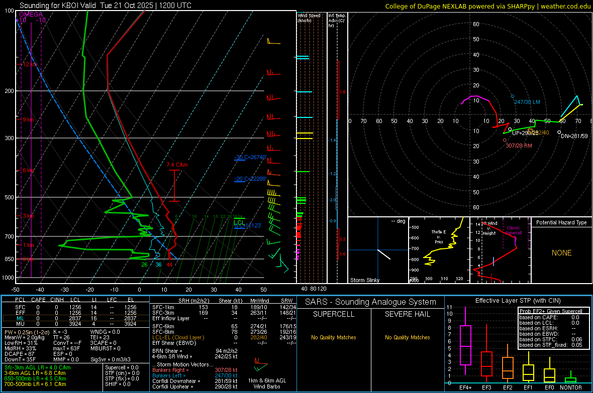Click the '700-500mb LR = 6.1 C/km' line
593x393 pixels.
click(35, 384)
